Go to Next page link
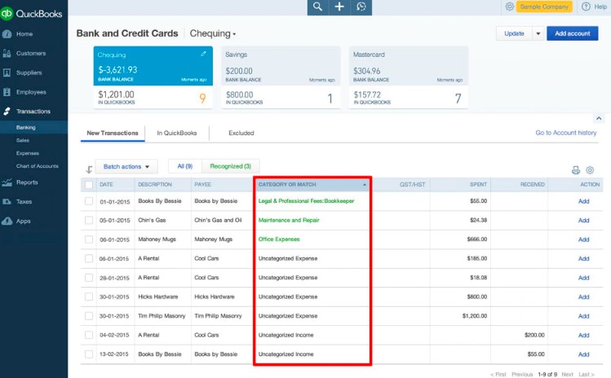This screenshot has width=611, height=378. pos(568,374)
